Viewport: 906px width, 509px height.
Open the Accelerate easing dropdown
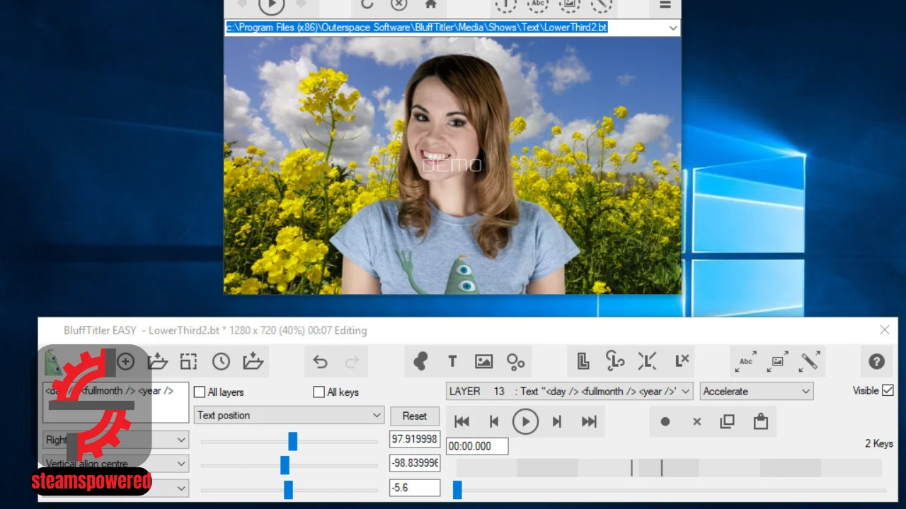coord(757,391)
